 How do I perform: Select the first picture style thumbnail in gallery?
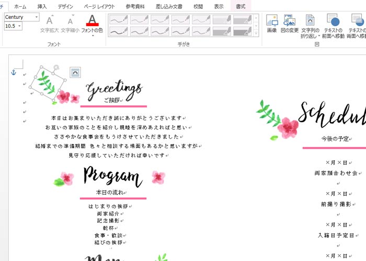119,19
